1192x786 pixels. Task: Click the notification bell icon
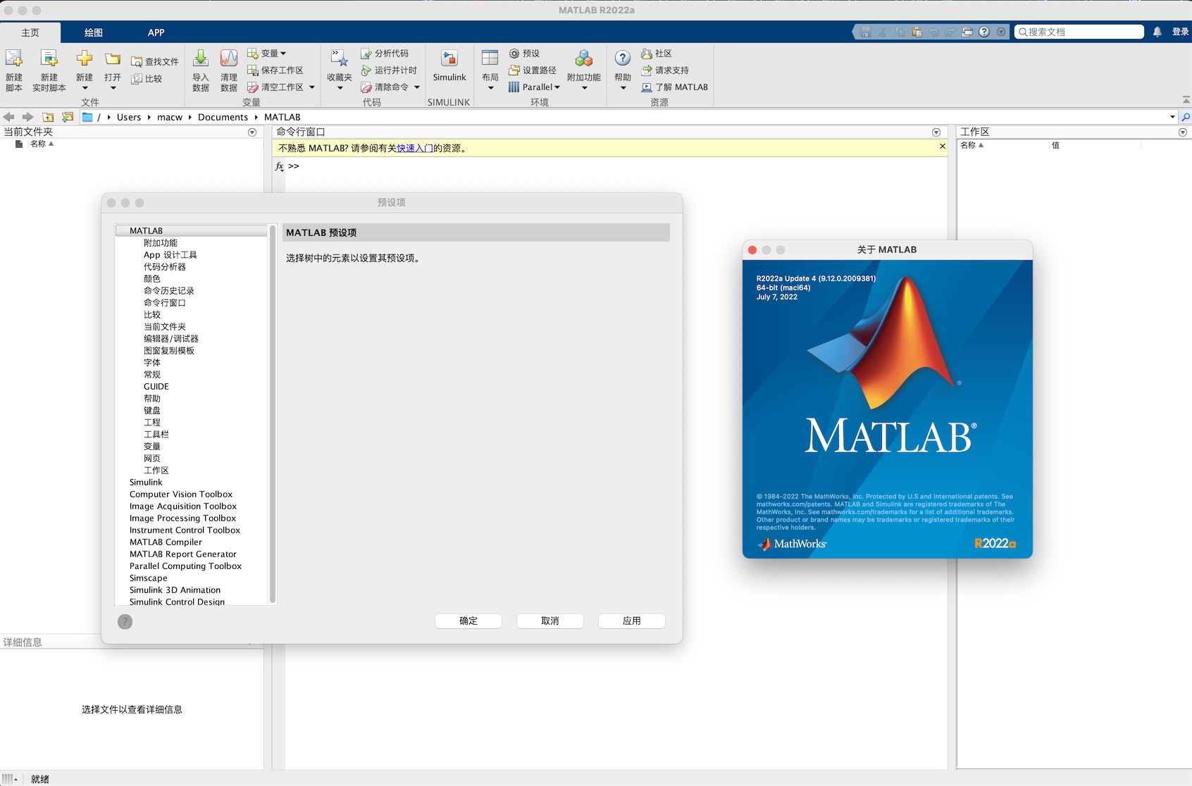pyautogui.click(x=1157, y=32)
